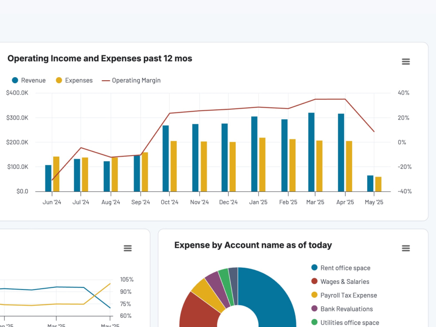Select the Jan '25 yellow Expenses bar
The image size is (436, 327).
point(262,165)
